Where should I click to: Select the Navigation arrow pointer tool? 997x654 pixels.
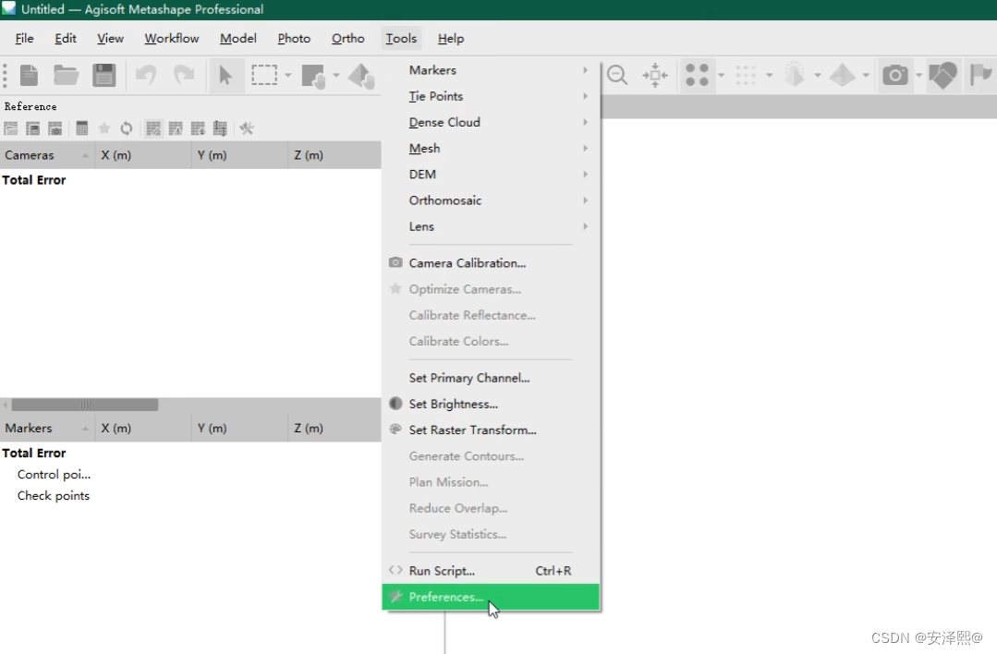click(x=225, y=75)
